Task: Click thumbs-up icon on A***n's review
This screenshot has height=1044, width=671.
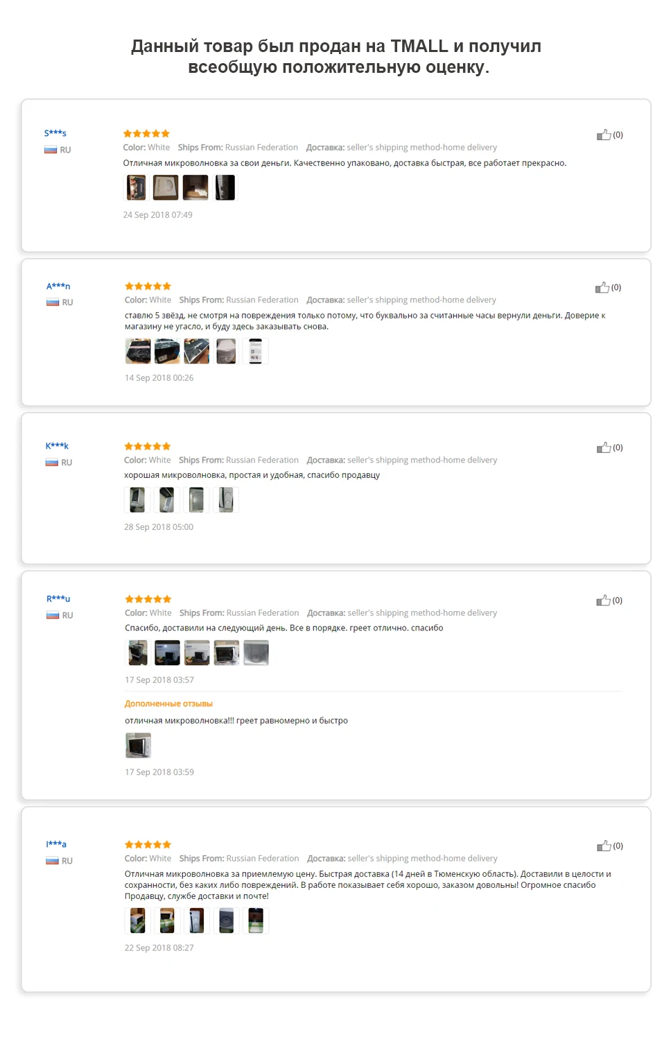Action: point(602,287)
